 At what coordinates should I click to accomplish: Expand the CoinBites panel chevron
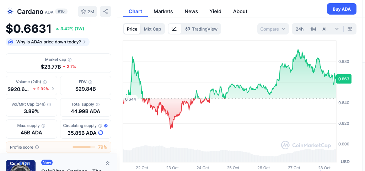pos(108,163)
